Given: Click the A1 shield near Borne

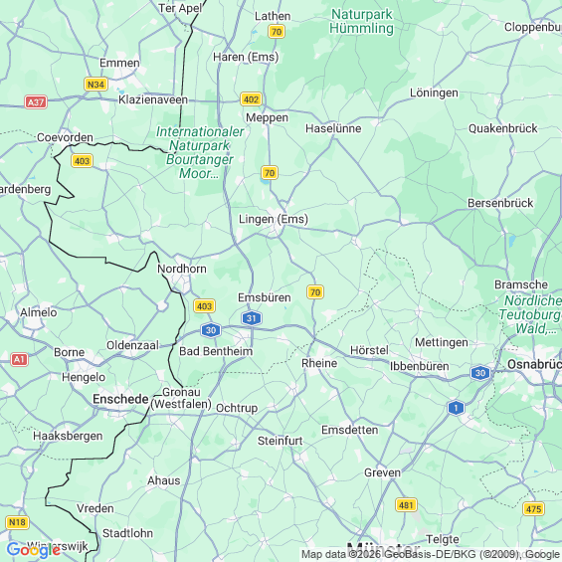Looking at the screenshot, I should pos(19,359).
